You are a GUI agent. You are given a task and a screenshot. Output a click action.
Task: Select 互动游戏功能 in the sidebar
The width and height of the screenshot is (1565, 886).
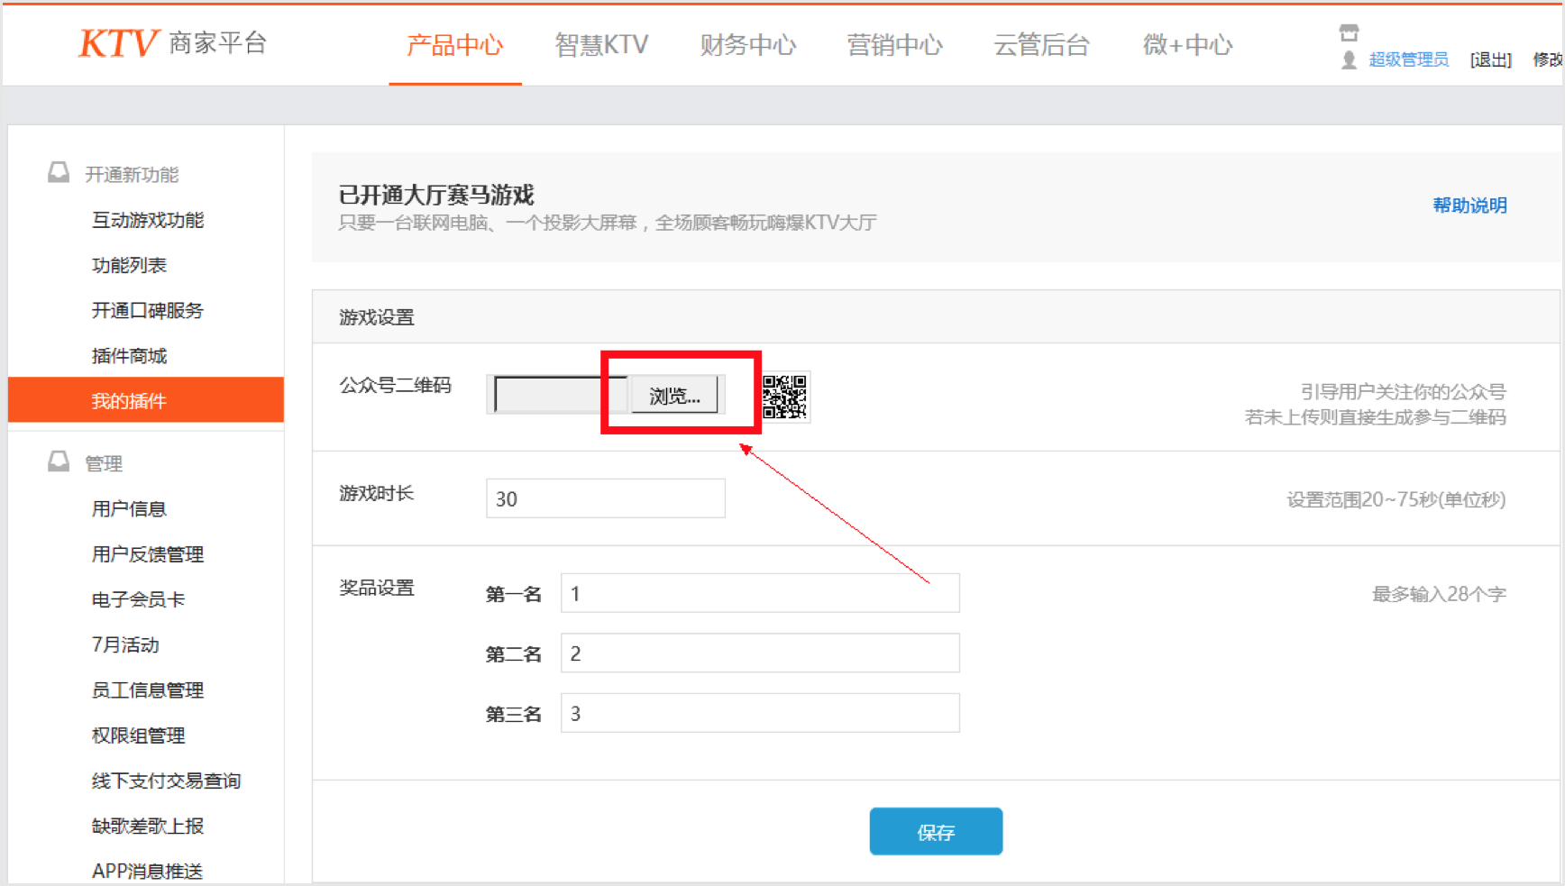pyautogui.click(x=148, y=220)
